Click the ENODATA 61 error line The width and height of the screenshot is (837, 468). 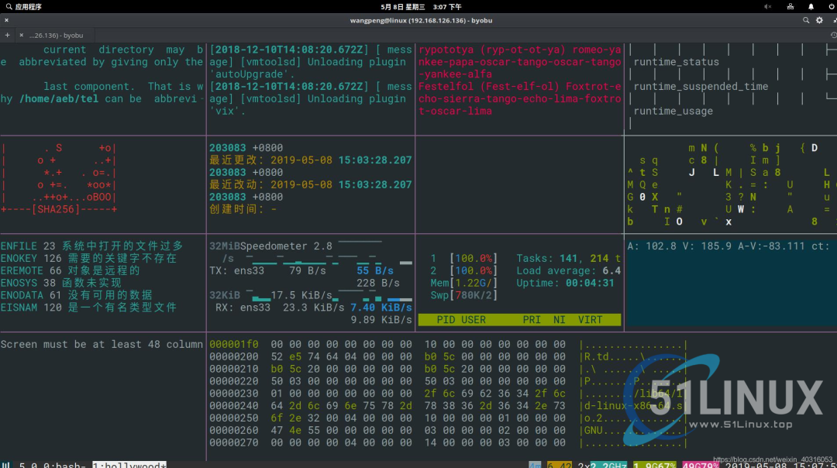[76, 295]
